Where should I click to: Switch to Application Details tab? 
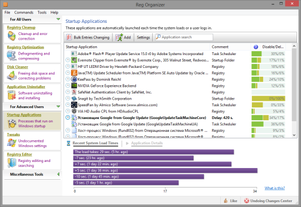pos(147,143)
